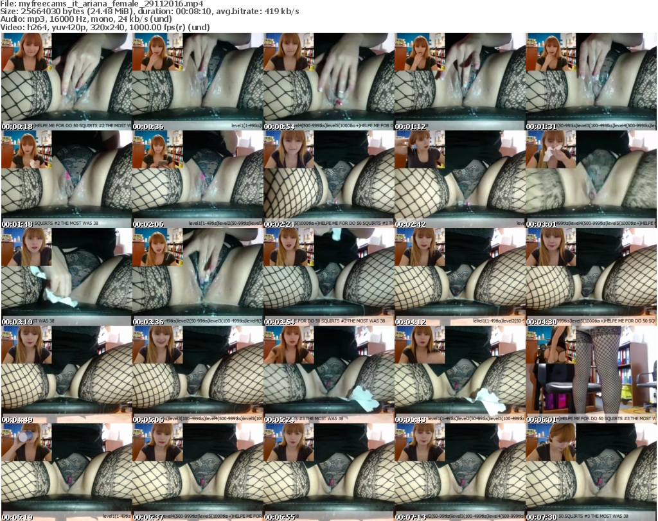The image size is (658, 521).
Task: Click the thumbnail at 00:05:06
Action: [197, 375]
